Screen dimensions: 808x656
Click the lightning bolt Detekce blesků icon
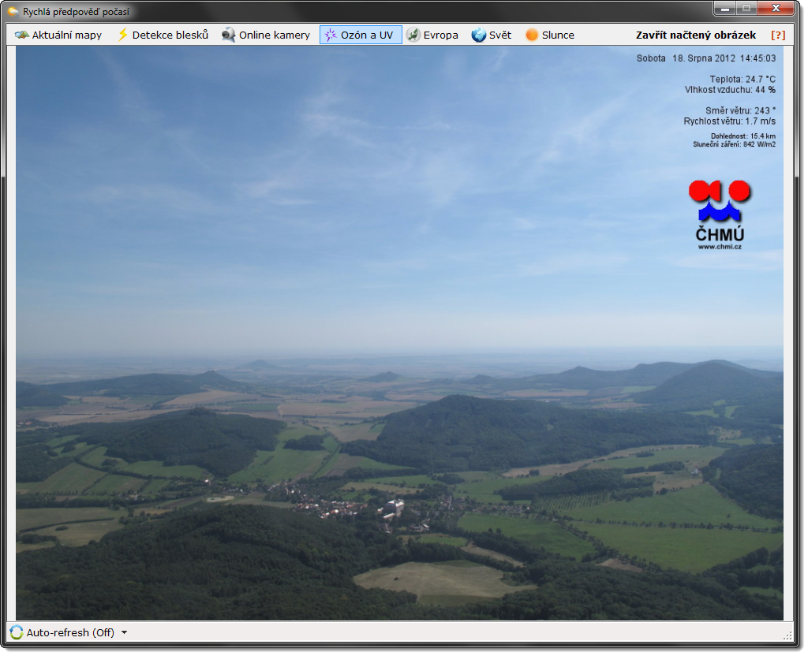pyautogui.click(x=122, y=35)
